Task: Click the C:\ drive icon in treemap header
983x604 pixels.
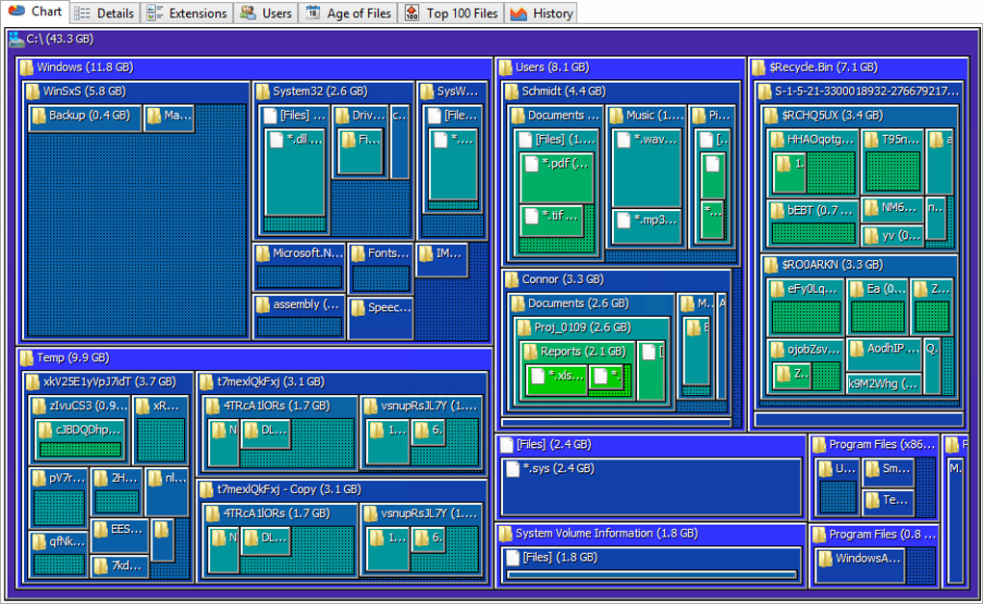Action: (16, 39)
